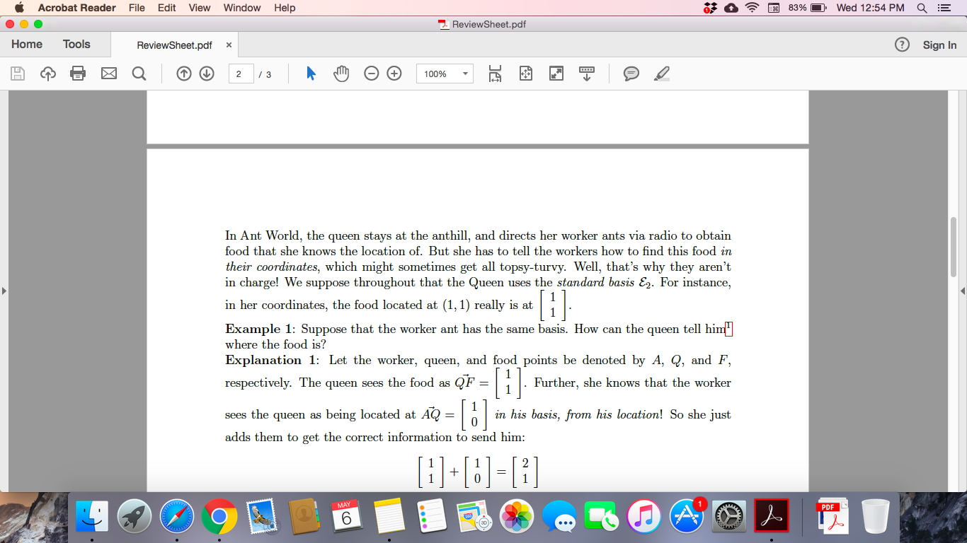Open the Print dialog

[79, 73]
